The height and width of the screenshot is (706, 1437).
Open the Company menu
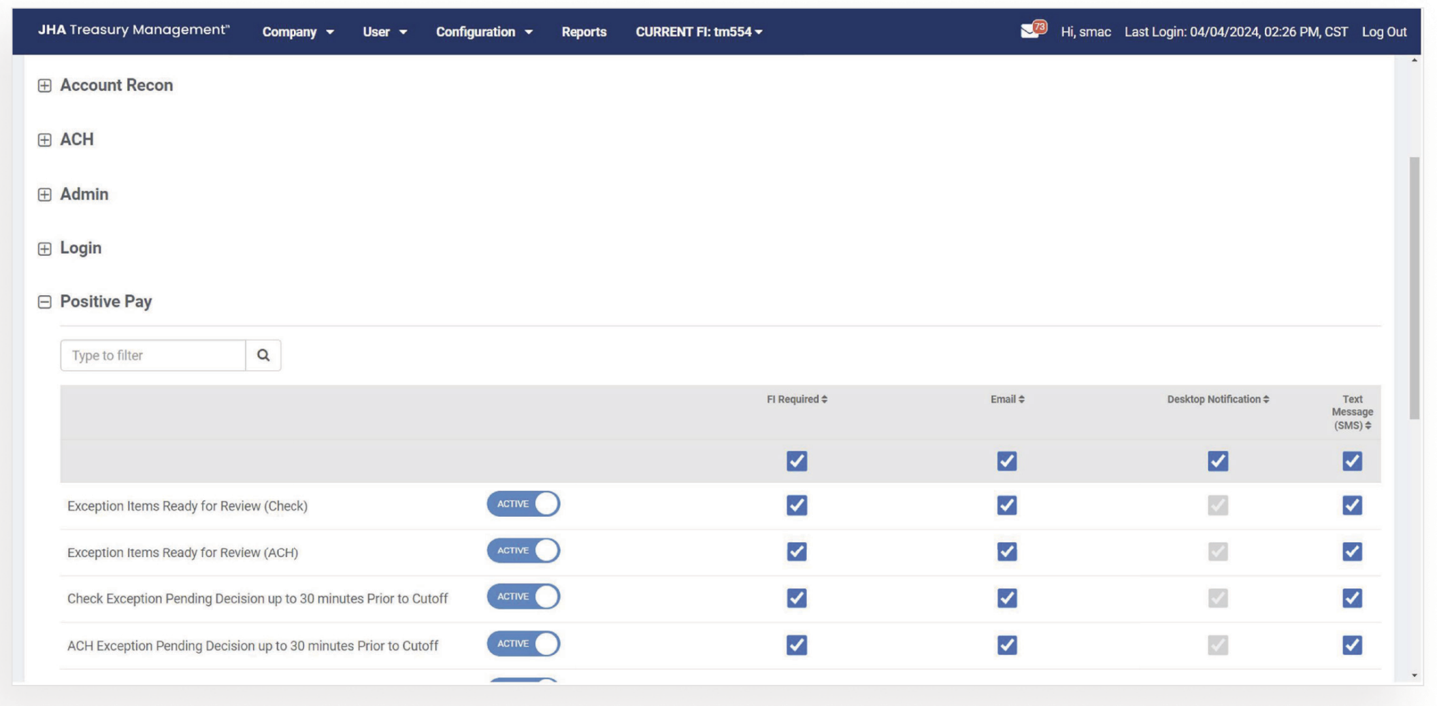pos(297,32)
